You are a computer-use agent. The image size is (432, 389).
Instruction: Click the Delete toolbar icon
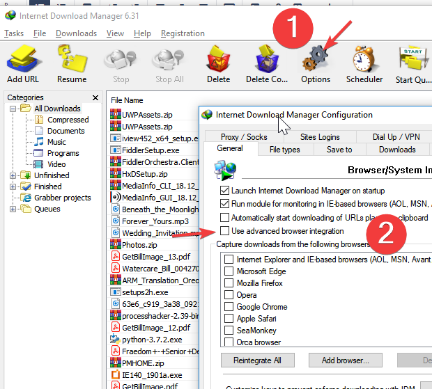pos(218,60)
